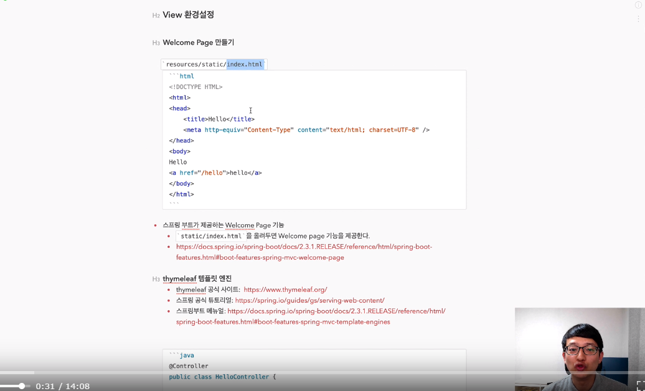This screenshot has width=645, height=391.
Task: Open the https://www.thymeleaf.org/ link
Action: pyautogui.click(x=286, y=290)
